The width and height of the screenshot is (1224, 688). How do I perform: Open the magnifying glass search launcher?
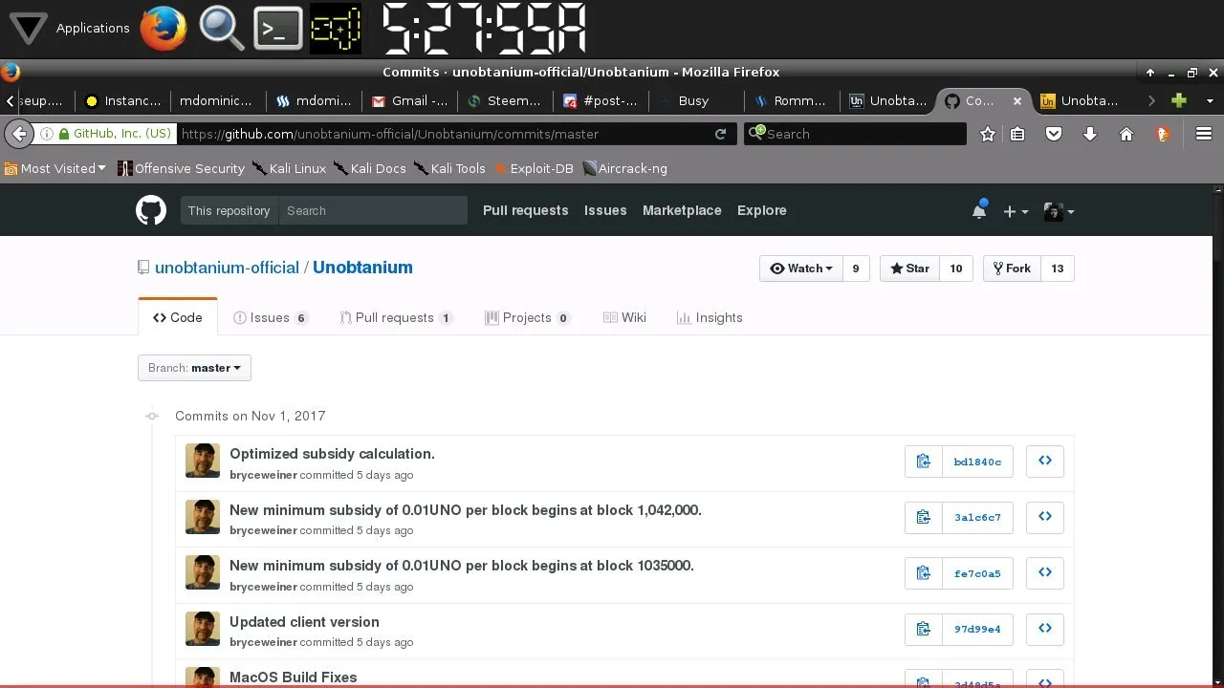(221, 28)
